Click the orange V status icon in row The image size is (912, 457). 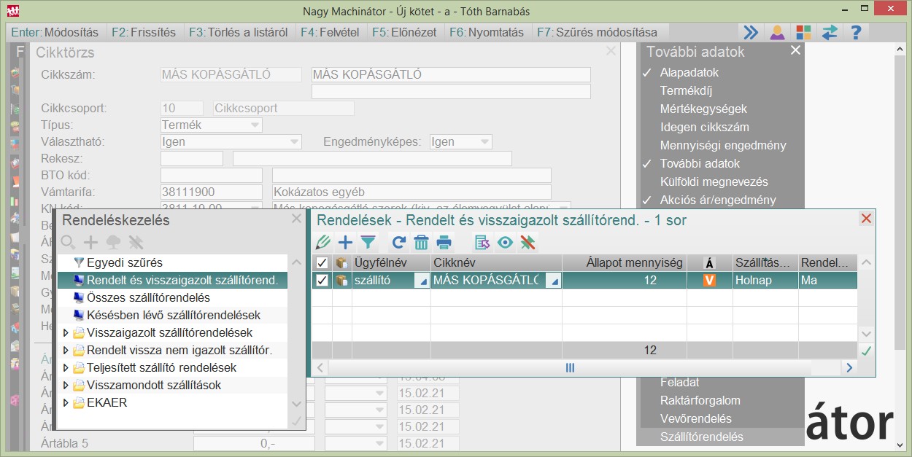tap(709, 281)
